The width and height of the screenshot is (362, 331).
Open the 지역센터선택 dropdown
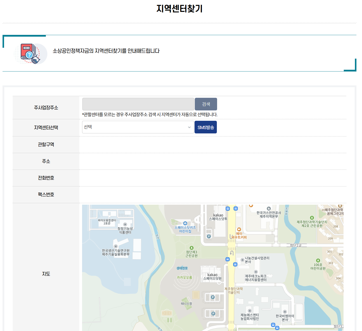coord(138,127)
